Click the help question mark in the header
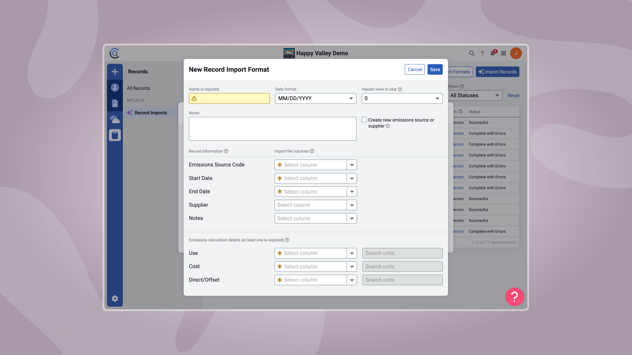The image size is (632, 355). (482, 53)
